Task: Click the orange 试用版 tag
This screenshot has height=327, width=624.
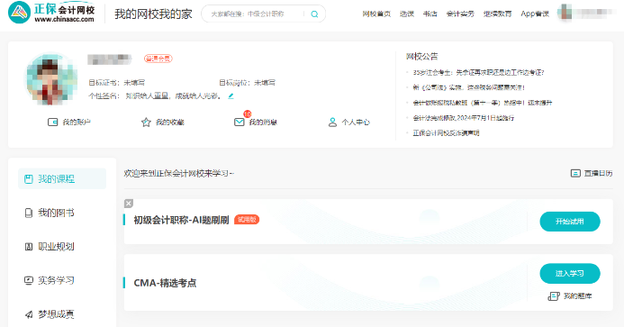Action: tap(247, 220)
